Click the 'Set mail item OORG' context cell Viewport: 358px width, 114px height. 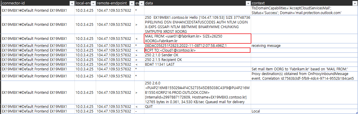coord(304,69)
